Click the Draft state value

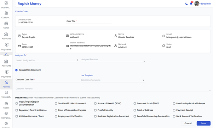point(169,47)
